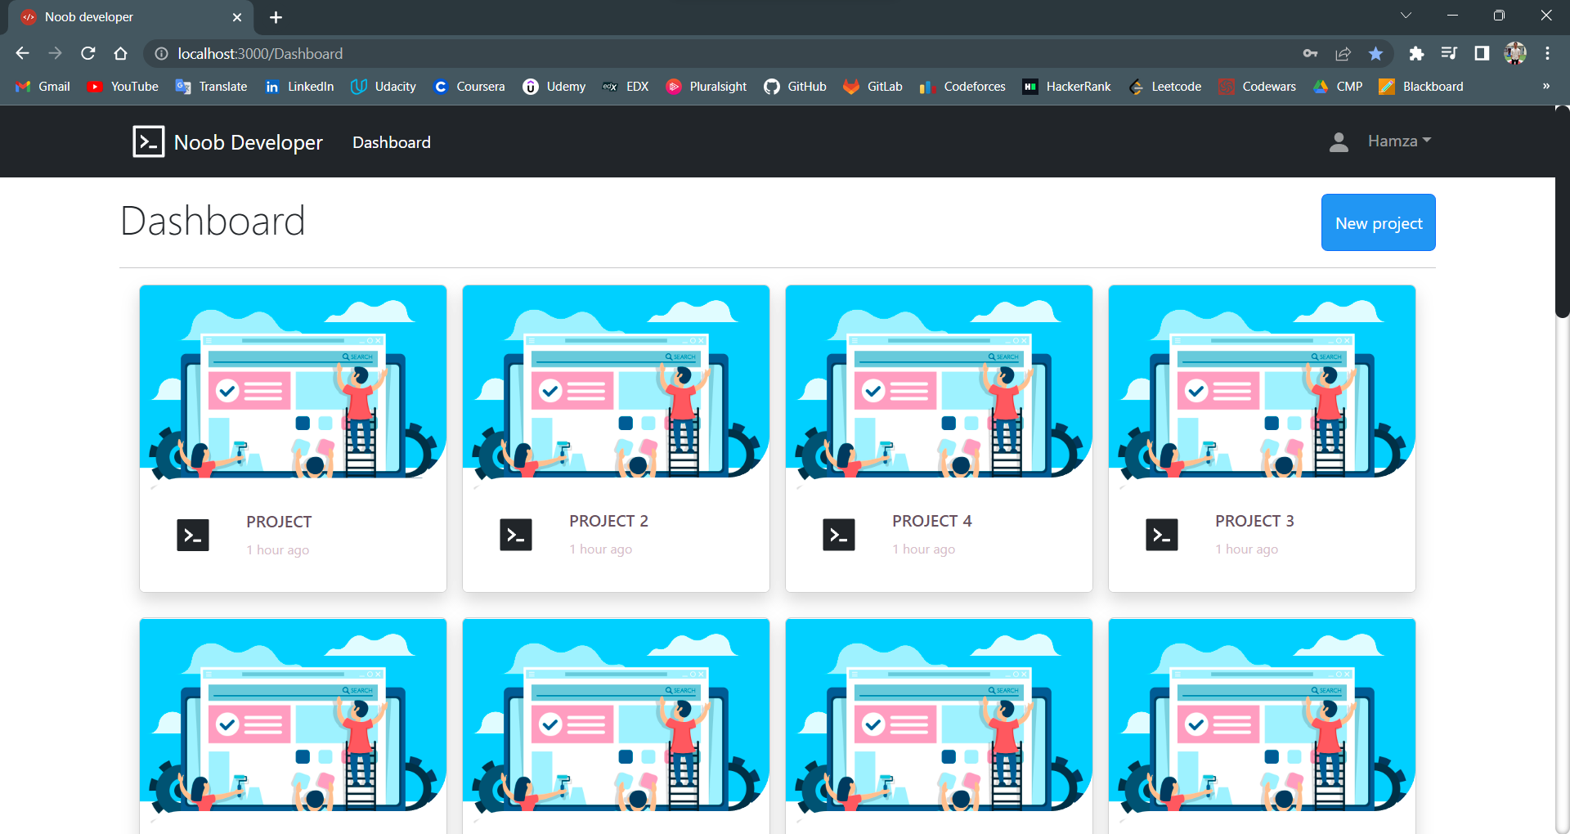Switch to the Noob developer browser tab
The width and height of the screenshot is (1570, 834).
click(x=131, y=17)
